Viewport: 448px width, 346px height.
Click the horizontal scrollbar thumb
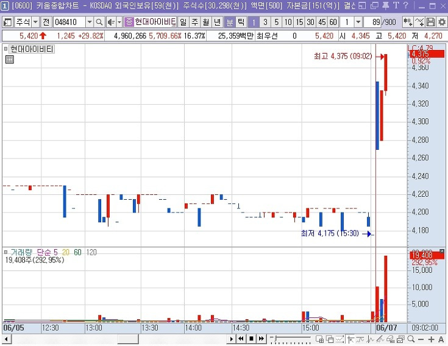click(128, 339)
